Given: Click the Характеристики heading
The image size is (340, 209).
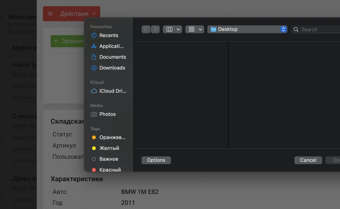Looking at the screenshot, I should [x=77, y=179].
